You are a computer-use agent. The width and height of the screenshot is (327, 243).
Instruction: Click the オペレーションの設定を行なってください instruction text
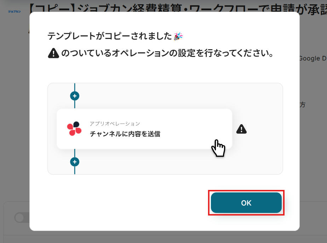pos(167,53)
